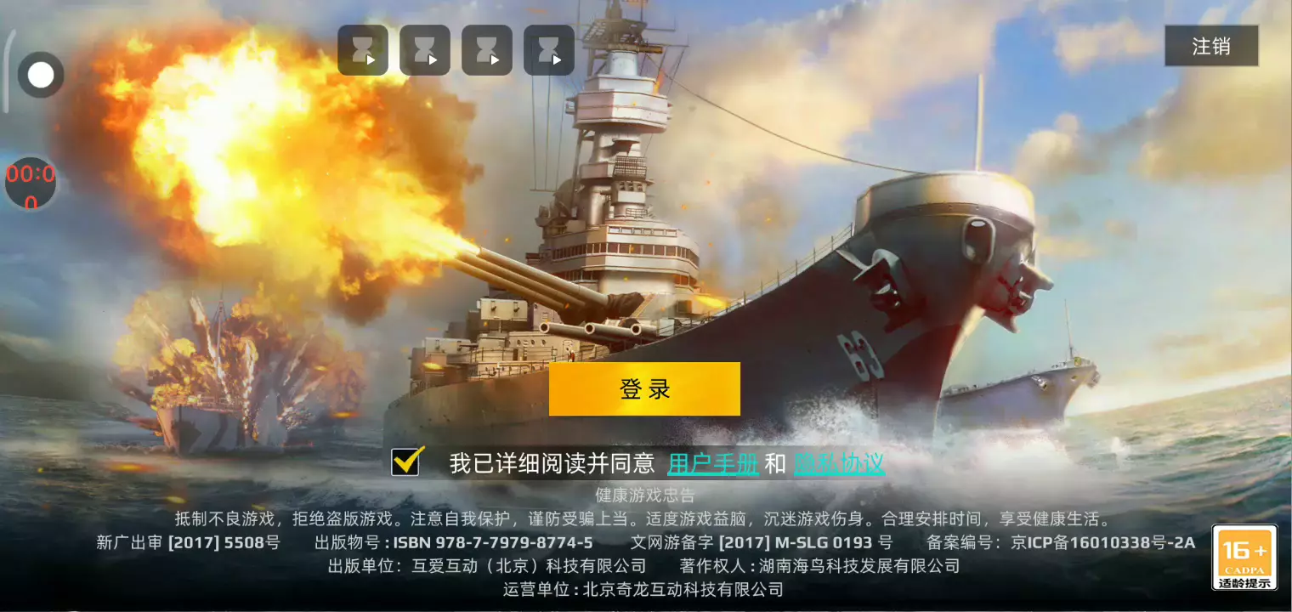
Task: Click the 我已详细阅读并同意 agreement label
Action: point(552,463)
